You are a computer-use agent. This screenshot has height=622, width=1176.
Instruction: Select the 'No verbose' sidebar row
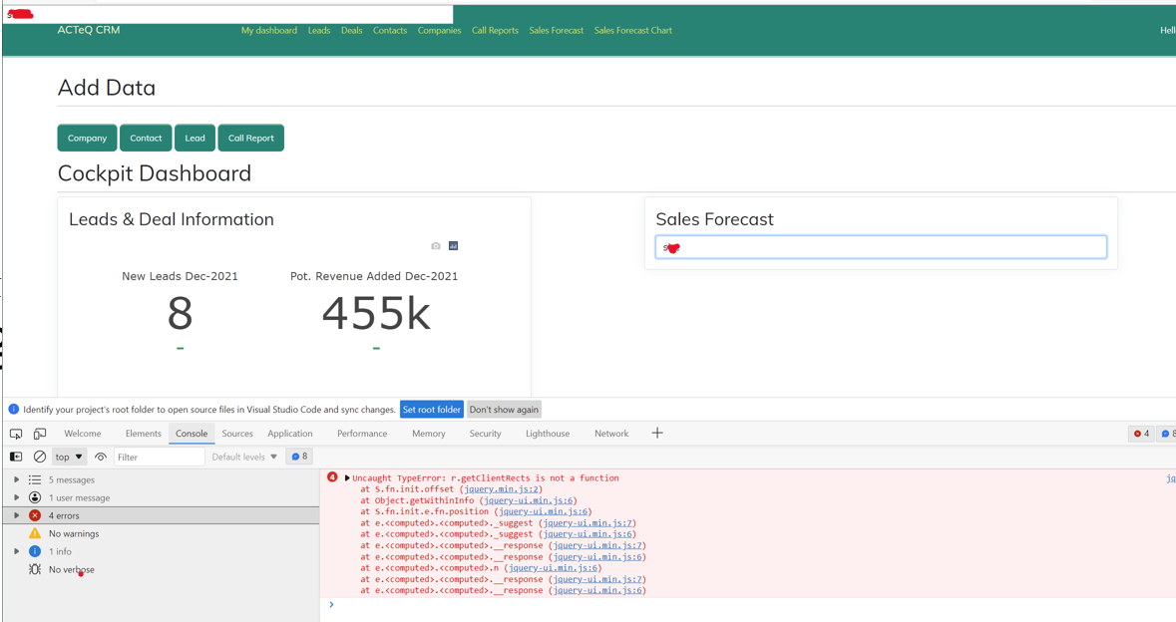pyautogui.click(x=162, y=569)
